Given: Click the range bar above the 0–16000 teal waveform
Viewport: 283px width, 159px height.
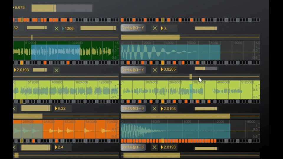Looking at the screenshot, I should (176, 116).
